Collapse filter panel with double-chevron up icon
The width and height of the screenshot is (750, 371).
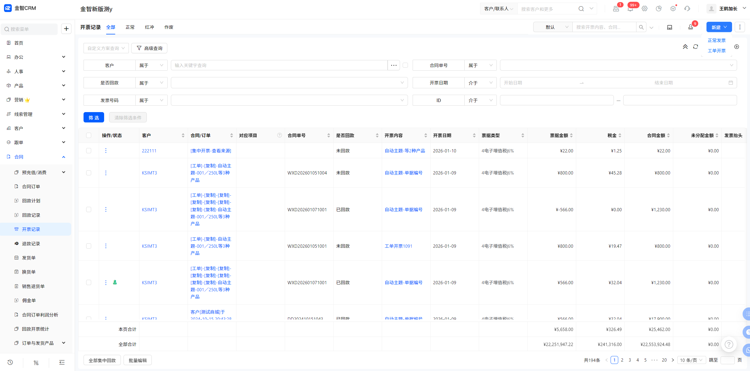pyautogui.click(x=685, y=47)
